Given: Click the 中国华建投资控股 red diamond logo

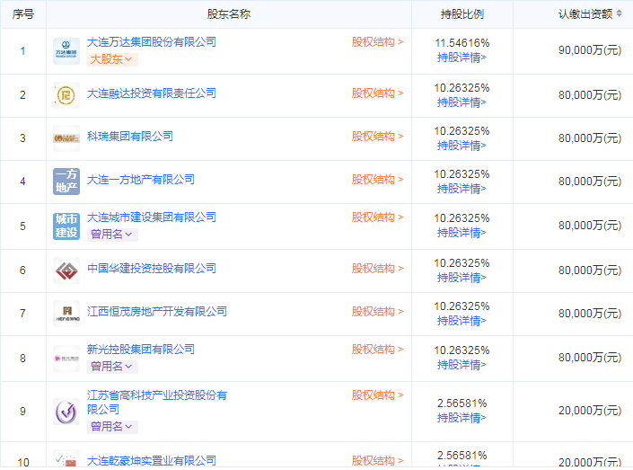Looking at the screenshot, I should 66,270.
